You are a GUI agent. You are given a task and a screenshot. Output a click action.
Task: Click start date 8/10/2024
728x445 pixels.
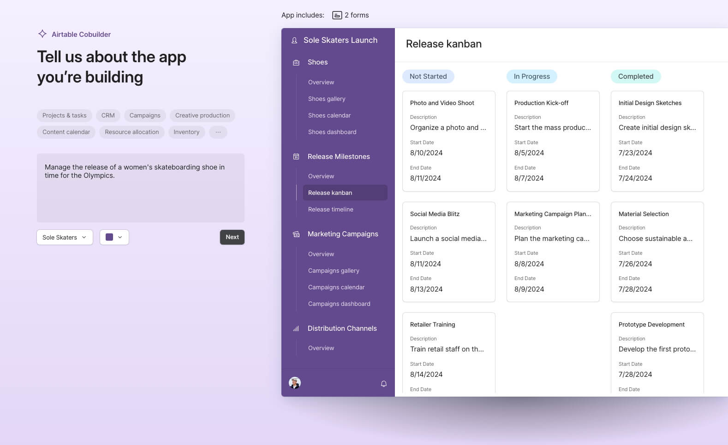click(x=426, y=153)
